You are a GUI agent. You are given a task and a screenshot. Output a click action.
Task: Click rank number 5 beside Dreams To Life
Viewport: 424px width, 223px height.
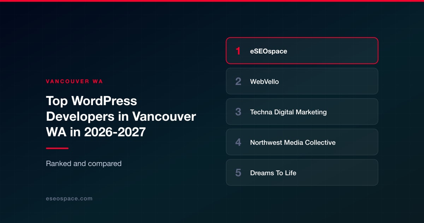(x=238, y=173)
